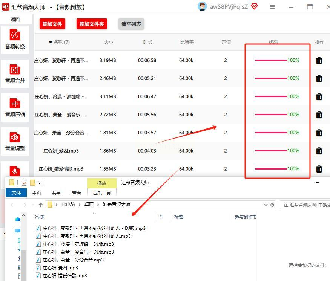This screenshot has height=281, width=330.
Task: Go up one folder in Explorer
Action: click(41, 205)
